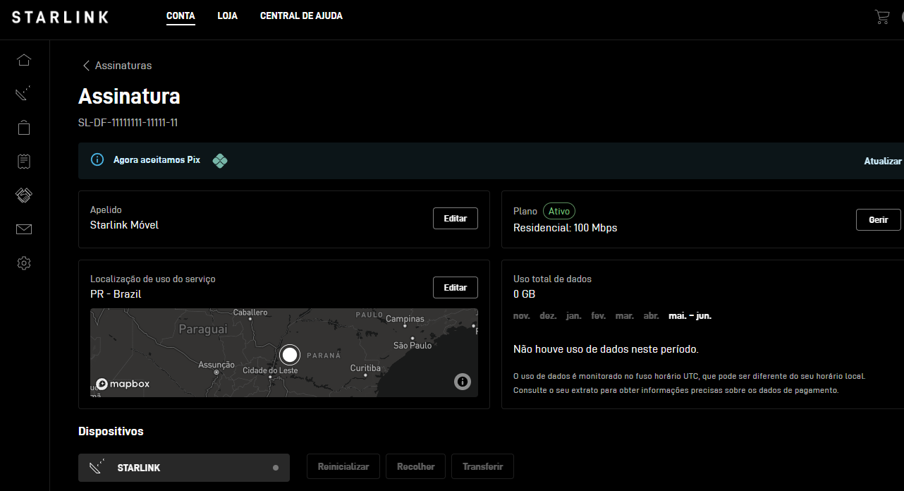Select the mar. data period
The height and width of the screenshot is (491, 904).
[x=625, y=316]
